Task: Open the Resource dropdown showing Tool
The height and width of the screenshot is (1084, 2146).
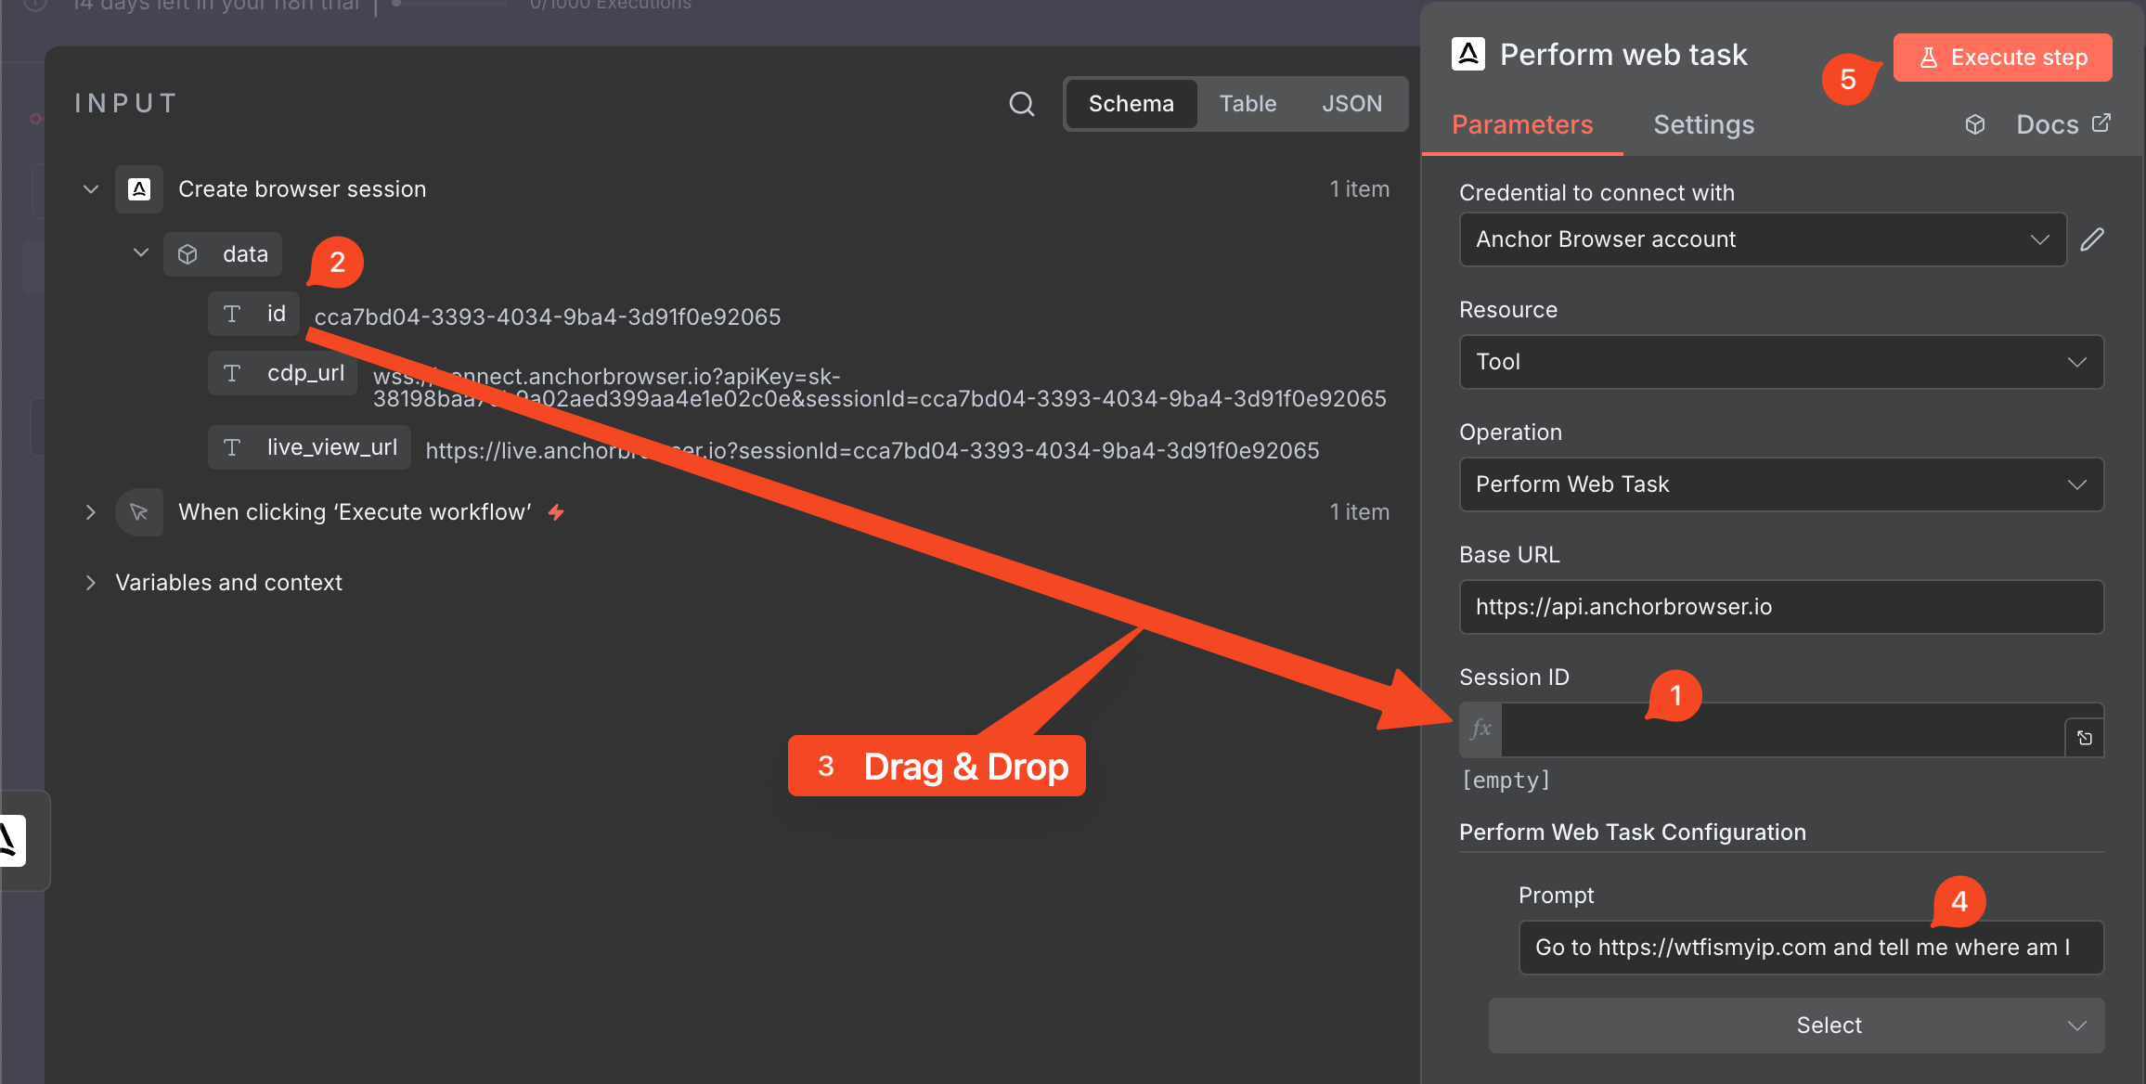Action: coord(1780,362)
